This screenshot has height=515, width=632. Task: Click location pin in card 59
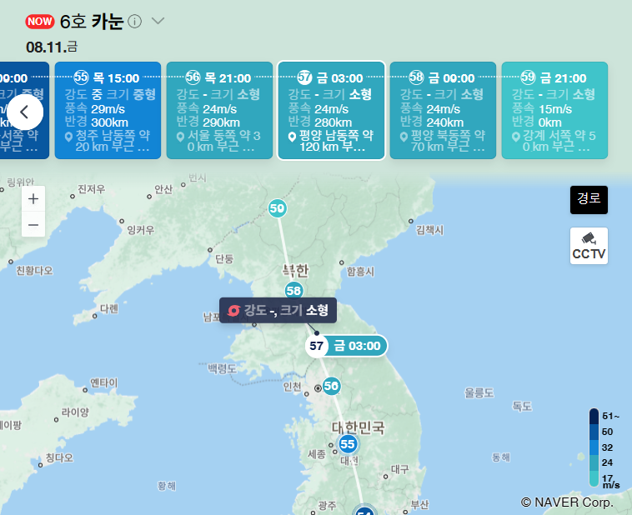515,137
